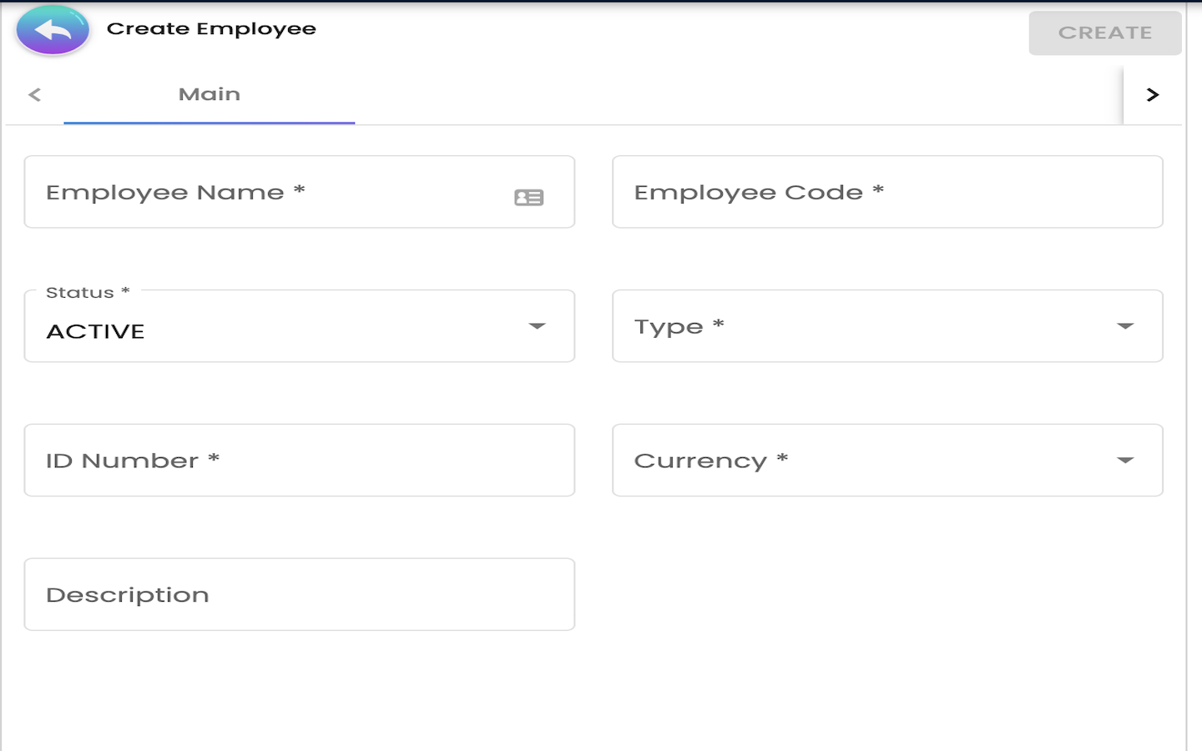This screenshot has height=751, width=1202.
Task: Click the ACTIVE status value
Action: [96, 332]
